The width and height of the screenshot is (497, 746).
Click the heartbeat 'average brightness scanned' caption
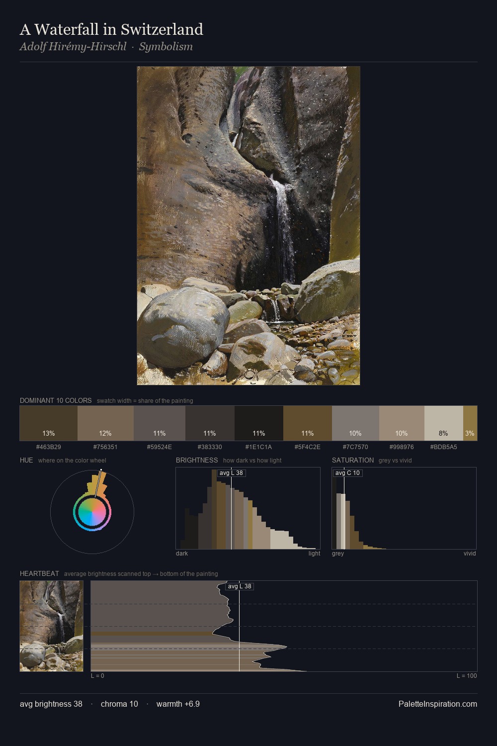141,573
